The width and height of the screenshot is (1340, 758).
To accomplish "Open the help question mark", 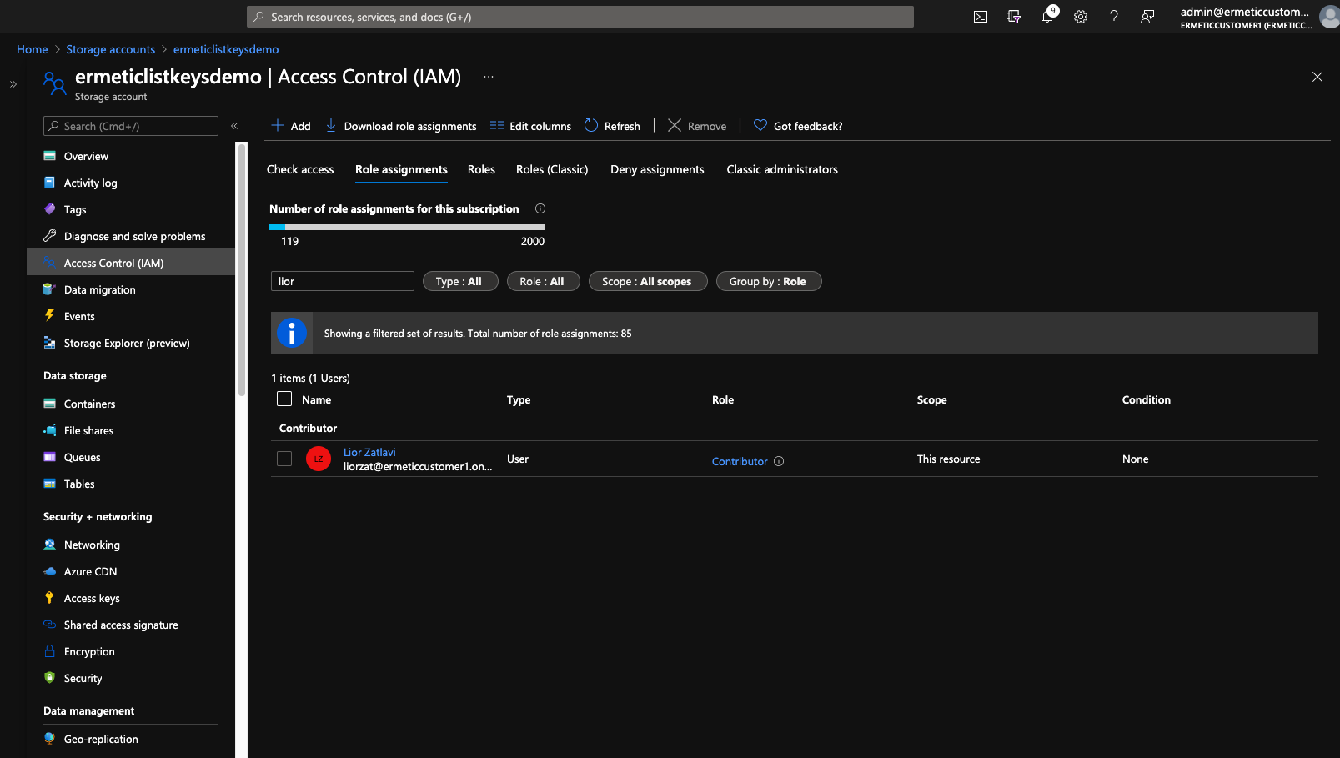I will point(1114,17).
